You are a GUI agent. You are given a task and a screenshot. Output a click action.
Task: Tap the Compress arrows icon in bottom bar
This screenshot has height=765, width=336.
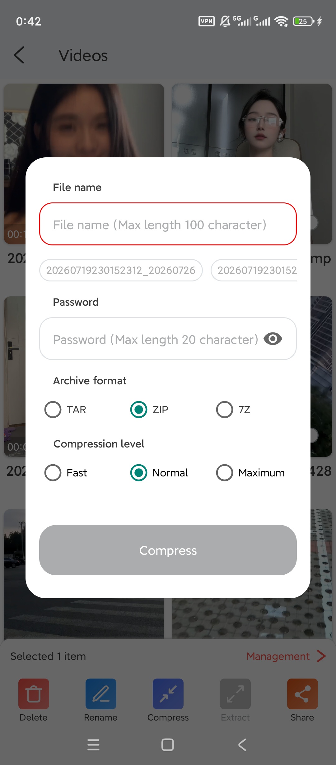[168, 694]
